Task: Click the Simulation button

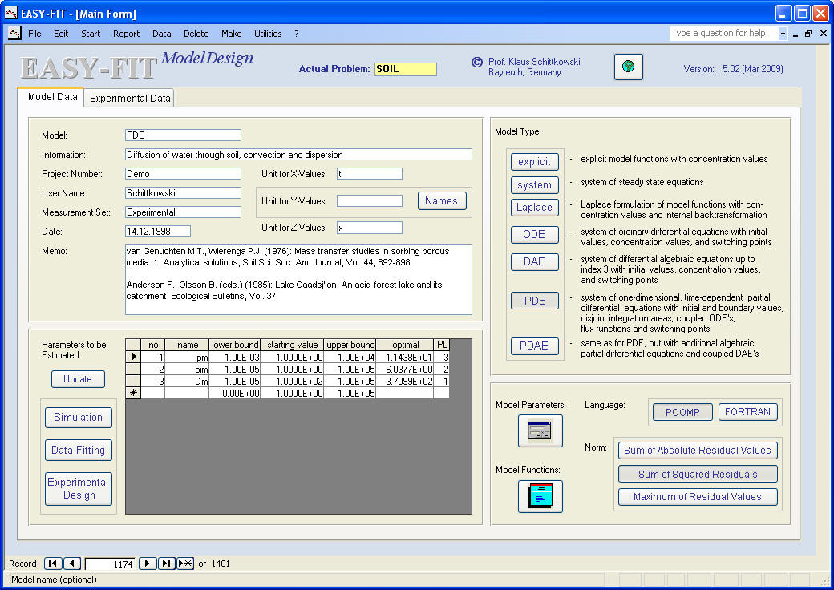Action: [78, 417]
